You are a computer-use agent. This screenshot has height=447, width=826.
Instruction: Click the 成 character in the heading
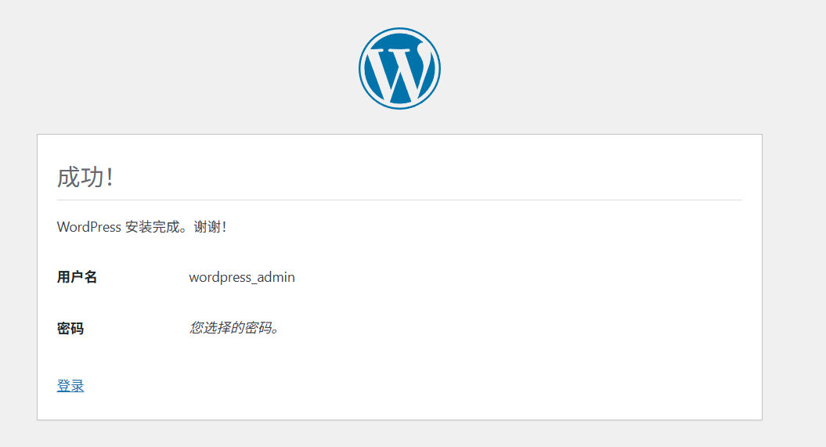point(69,177)
